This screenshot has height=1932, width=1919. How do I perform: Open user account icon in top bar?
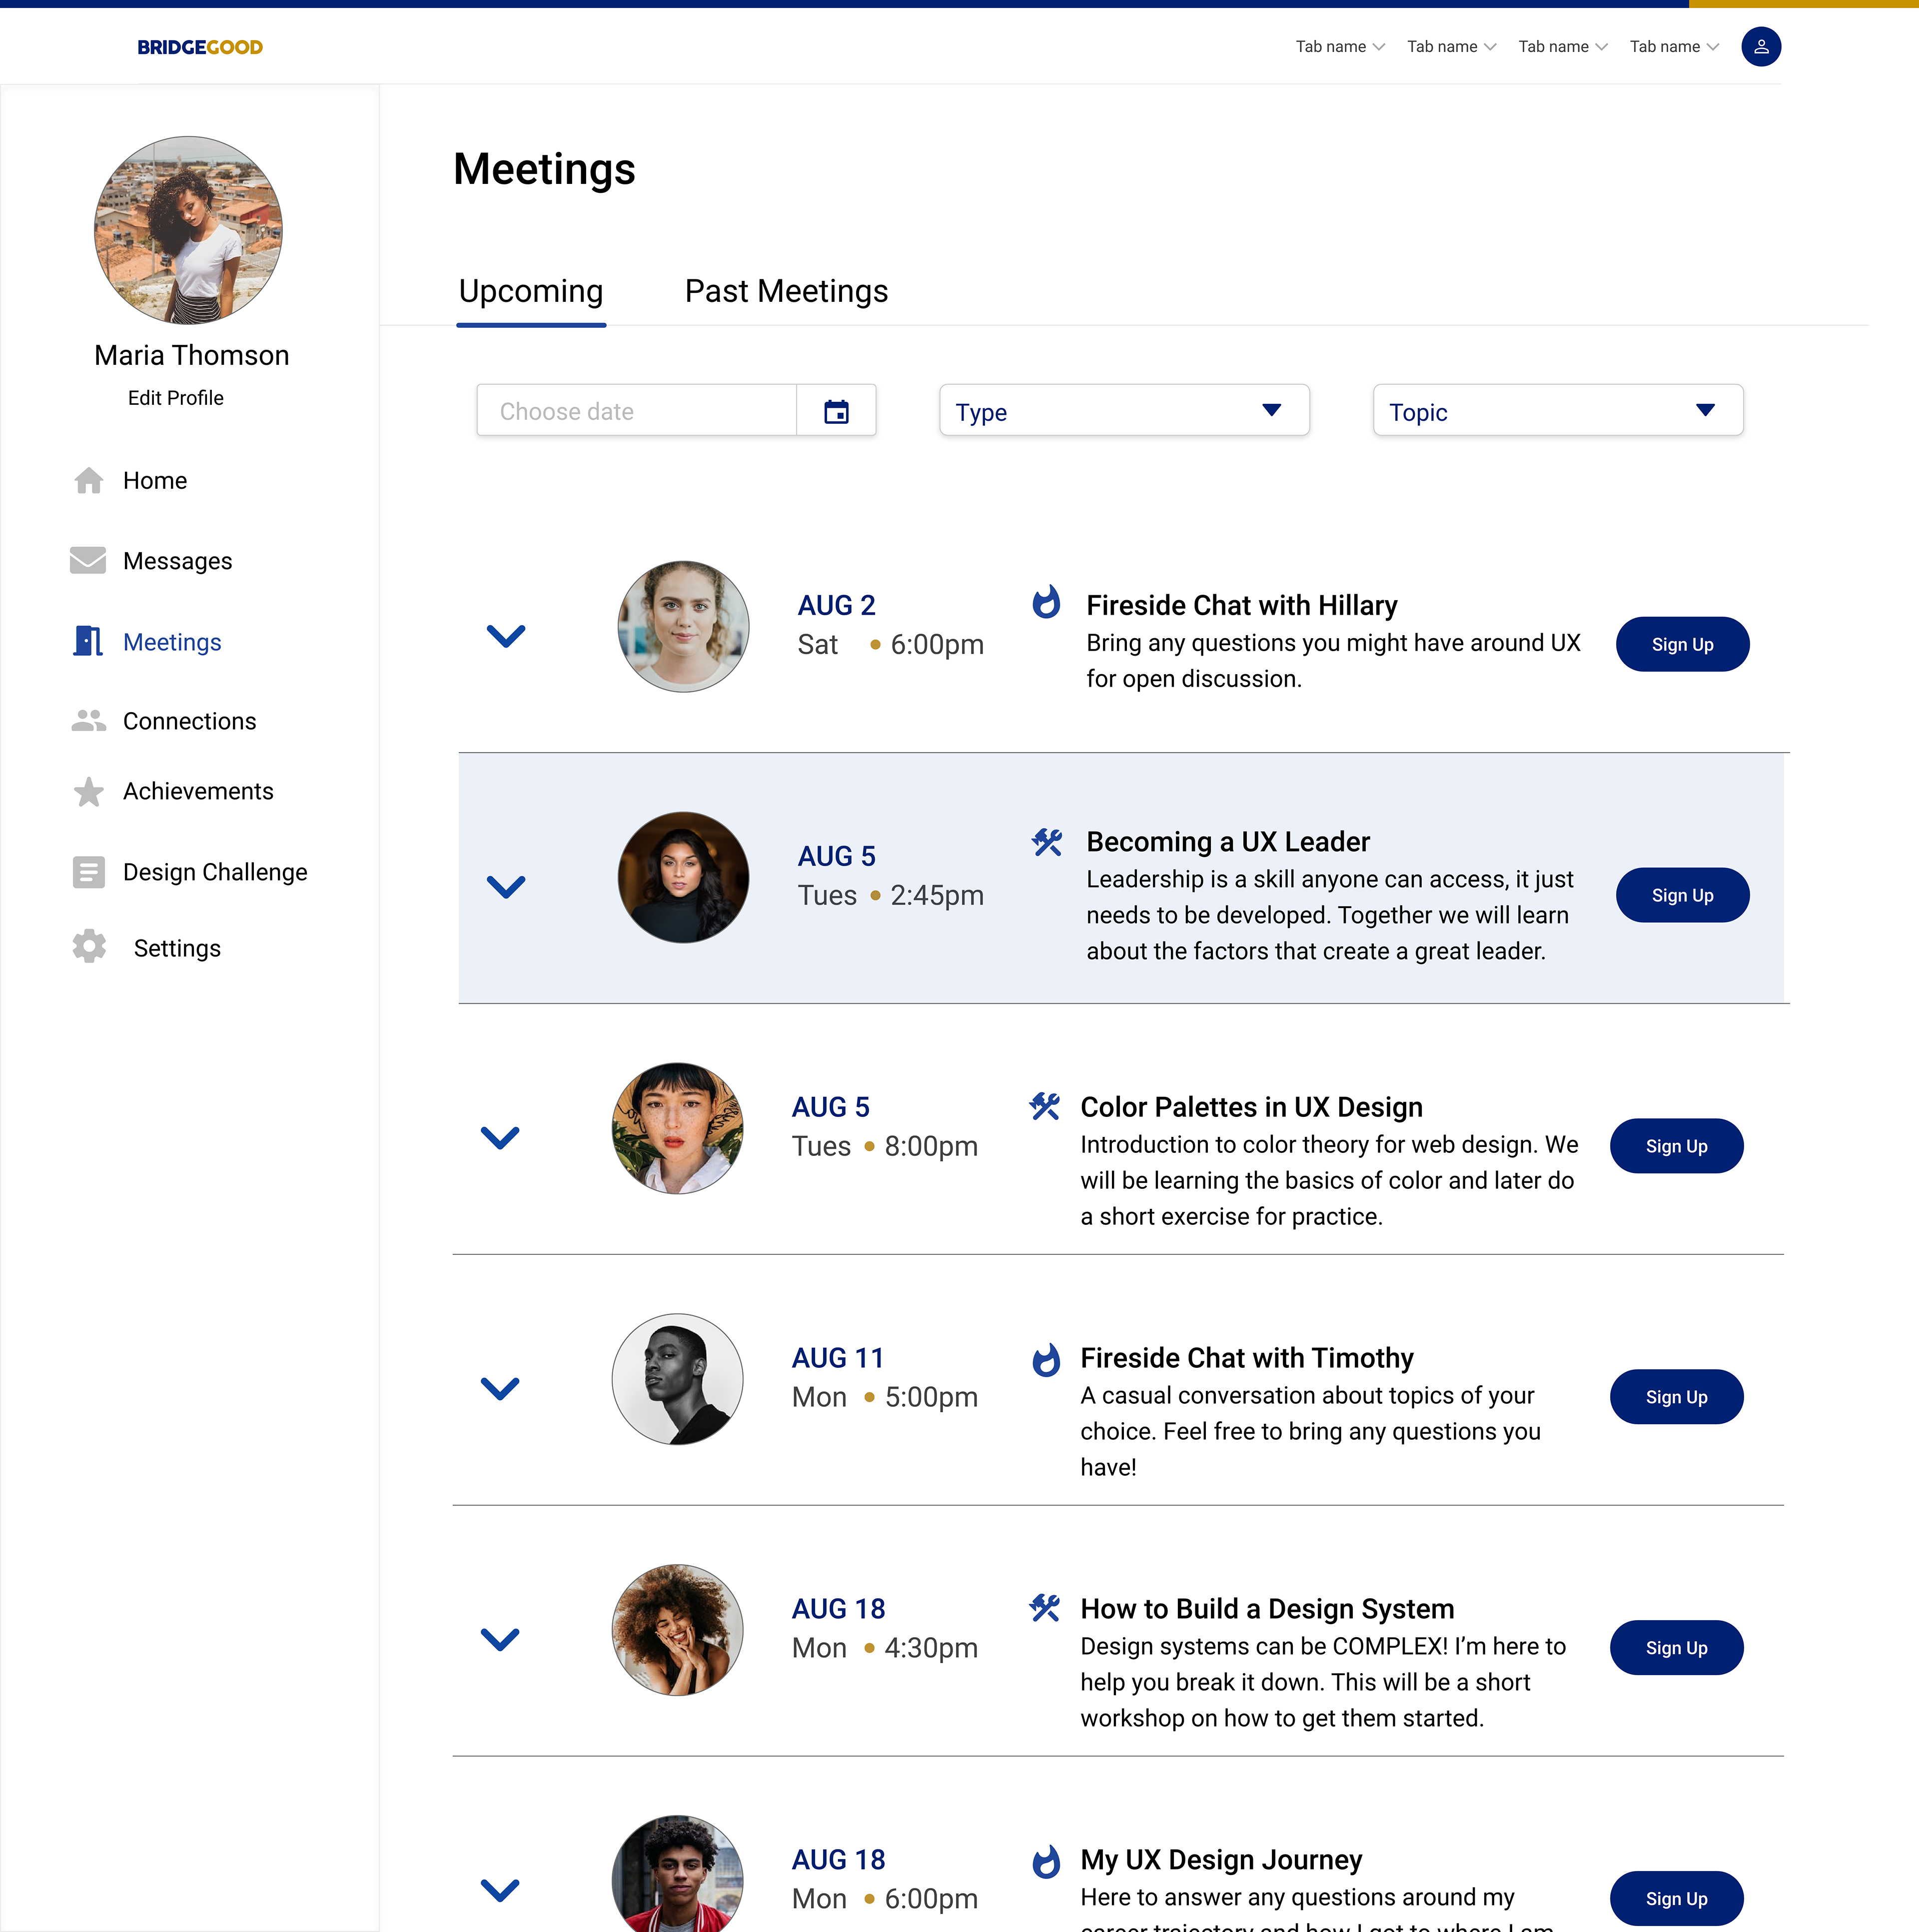[1760, 47]
